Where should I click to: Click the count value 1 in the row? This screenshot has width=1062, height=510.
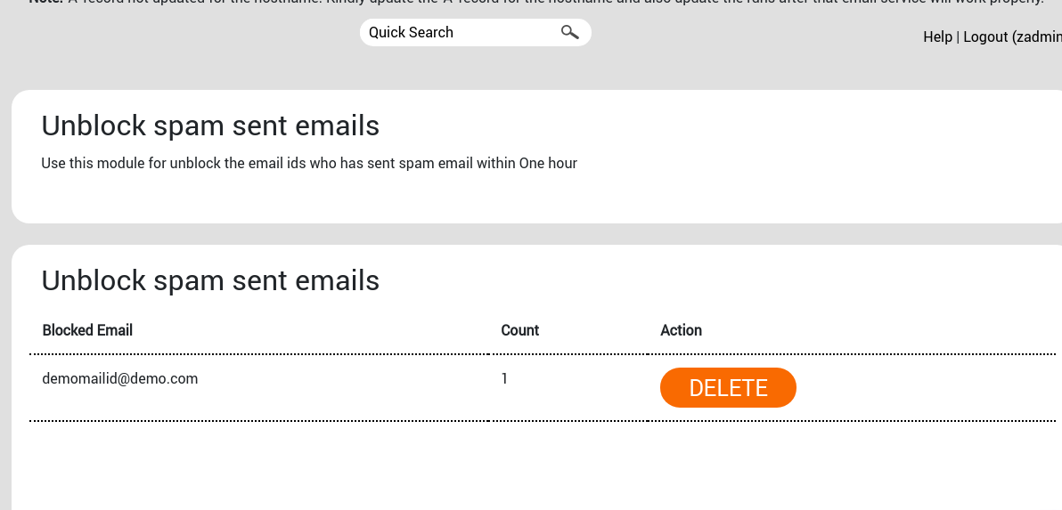(x=504, y=378)
